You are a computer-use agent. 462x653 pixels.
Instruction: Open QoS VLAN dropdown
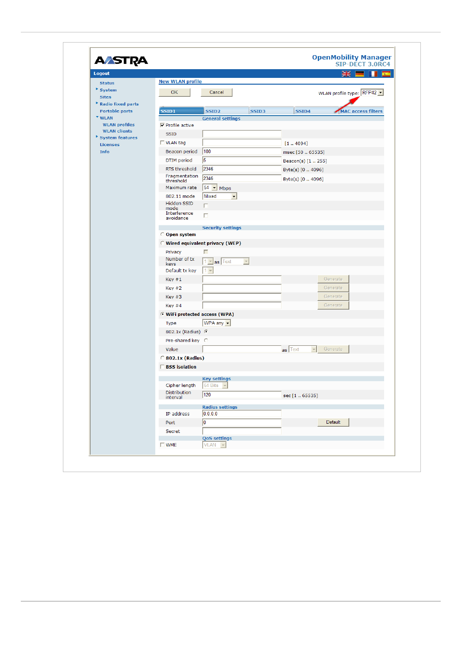tap(214, 445)
